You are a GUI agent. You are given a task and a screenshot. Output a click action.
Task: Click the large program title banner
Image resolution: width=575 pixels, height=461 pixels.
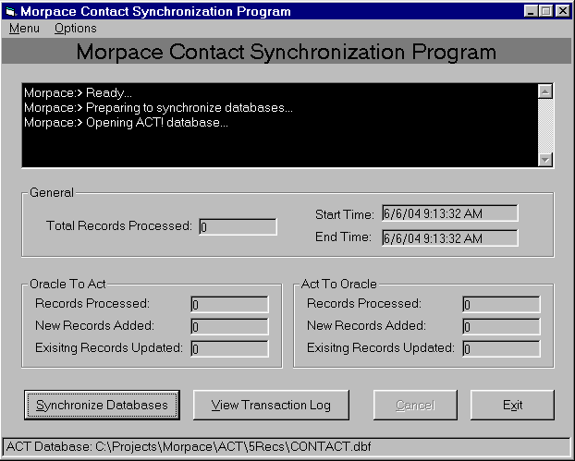click(x=287, y=52)
